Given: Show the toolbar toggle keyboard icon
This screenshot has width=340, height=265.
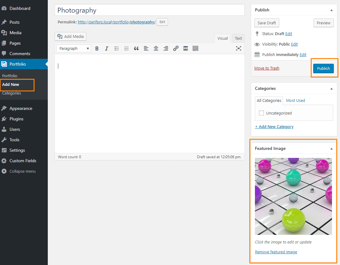Looking at the screenshot, I should (x=195, y=48).
